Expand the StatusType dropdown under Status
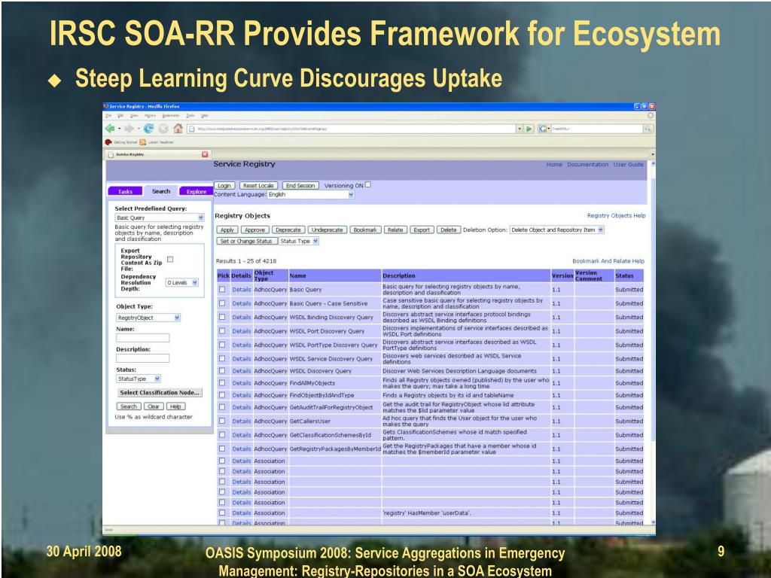 point(139,379)
